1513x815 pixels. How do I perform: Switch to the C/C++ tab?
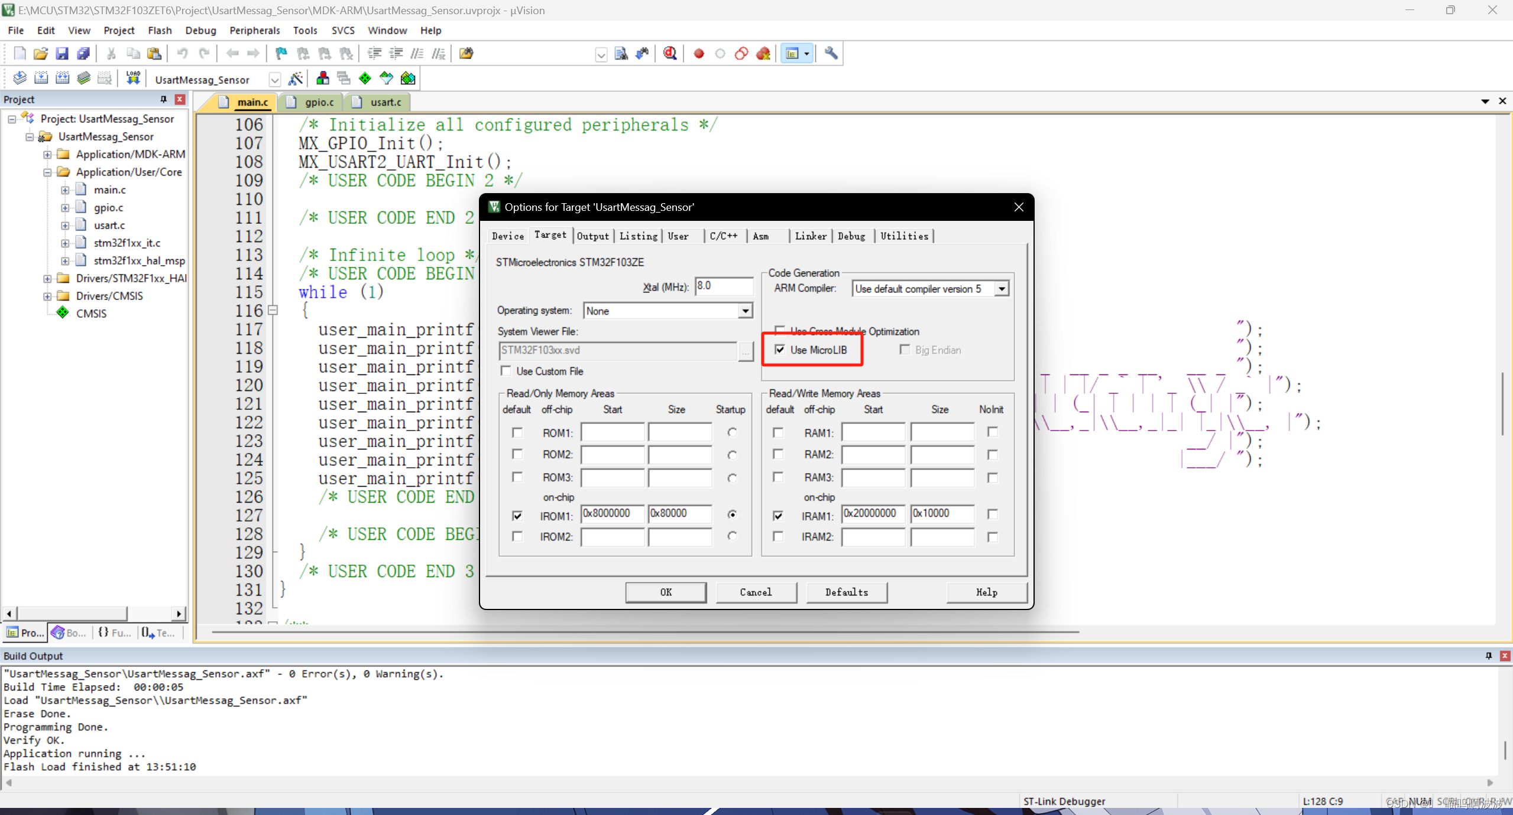pos(724,236)
